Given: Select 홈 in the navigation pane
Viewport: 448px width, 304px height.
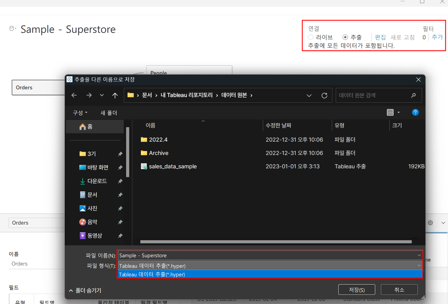Looking at the screenshot, I should 95,127.
